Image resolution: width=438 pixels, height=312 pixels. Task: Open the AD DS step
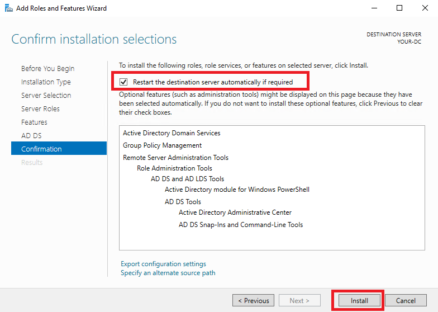(x=31, y=135)
